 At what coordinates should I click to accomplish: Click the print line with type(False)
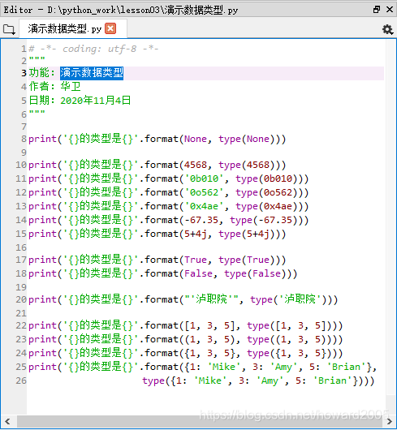point(163,273)
